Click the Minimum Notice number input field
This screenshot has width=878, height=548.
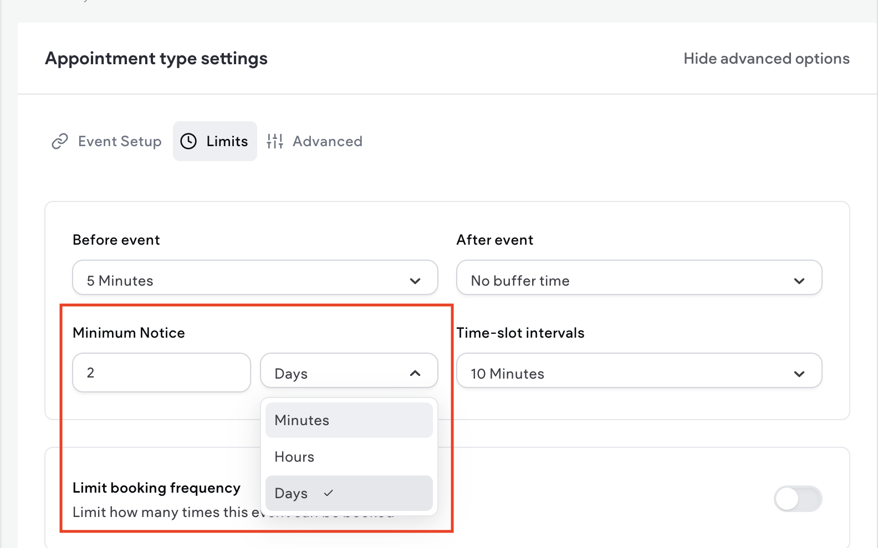161,373
